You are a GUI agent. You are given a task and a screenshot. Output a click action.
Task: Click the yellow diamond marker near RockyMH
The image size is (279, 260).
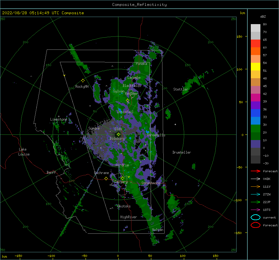coord(83,81)
